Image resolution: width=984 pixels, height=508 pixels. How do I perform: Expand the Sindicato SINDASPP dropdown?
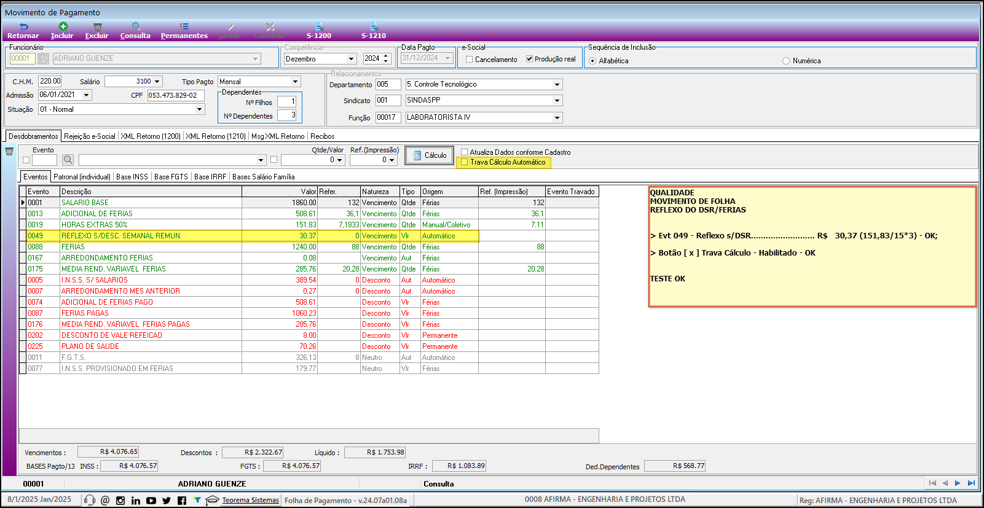pos(557,101)
